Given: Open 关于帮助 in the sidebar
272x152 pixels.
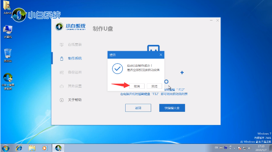Looking at the screenshot, I should click(75, 100).
